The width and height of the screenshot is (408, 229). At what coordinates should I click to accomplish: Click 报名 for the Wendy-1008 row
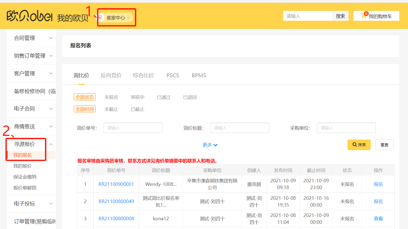coord(378,184)
